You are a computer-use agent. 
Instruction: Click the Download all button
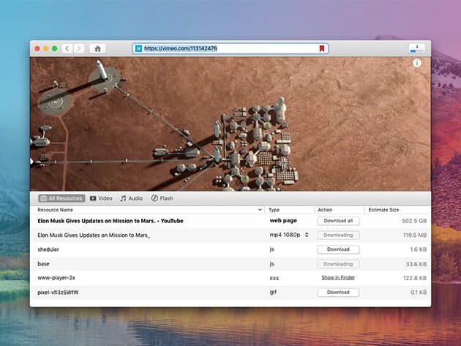pyautogui.click(x=338, y=220)
